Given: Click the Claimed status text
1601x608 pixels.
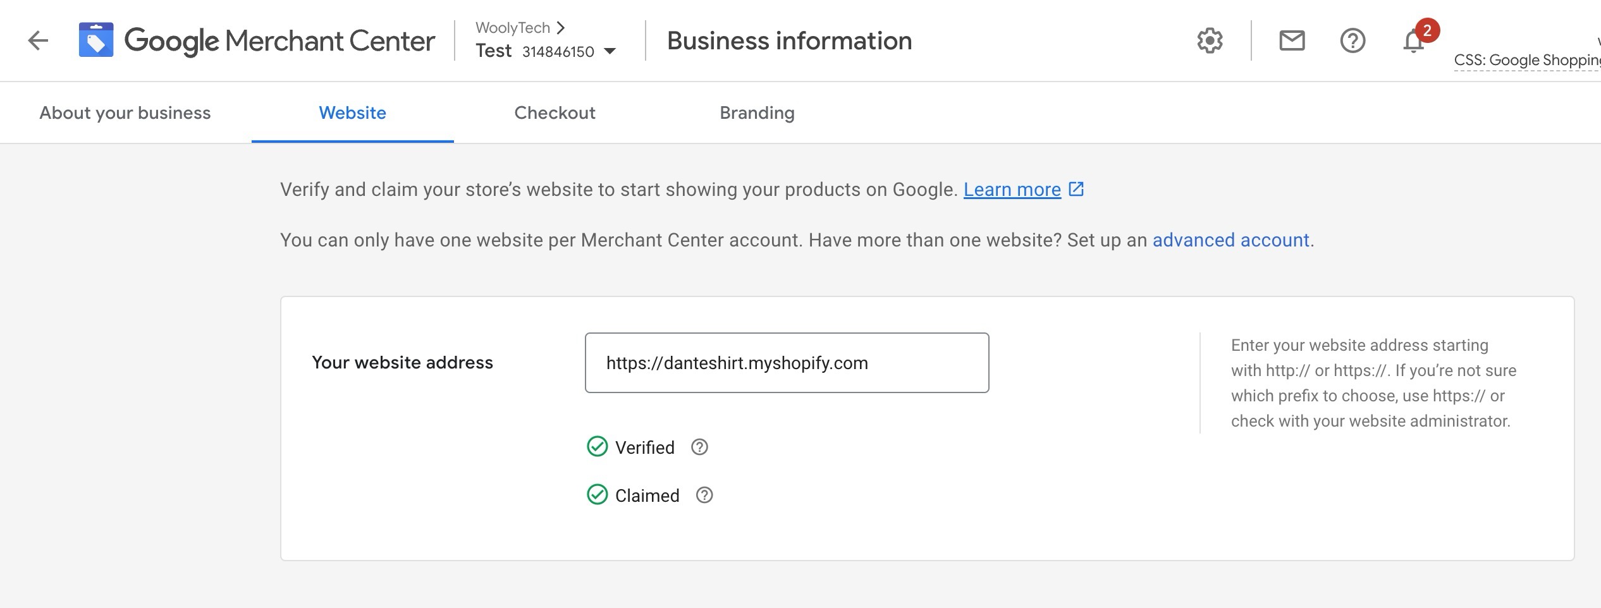Looking at the screenshot, I should (x=647, y=496).
